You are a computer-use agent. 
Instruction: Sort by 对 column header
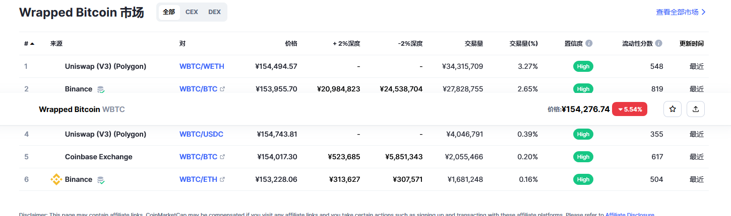[x=182, y=44]
